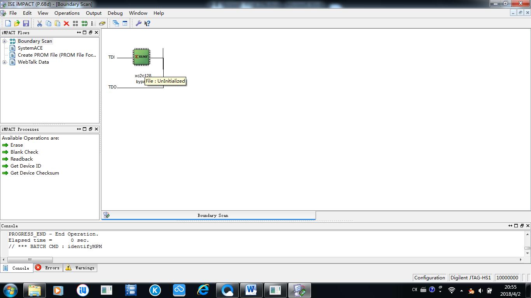Click the vertical dots debug chain icon
Image resolution: width=531 pixels, height=298 pixels.
click(93, 23)
